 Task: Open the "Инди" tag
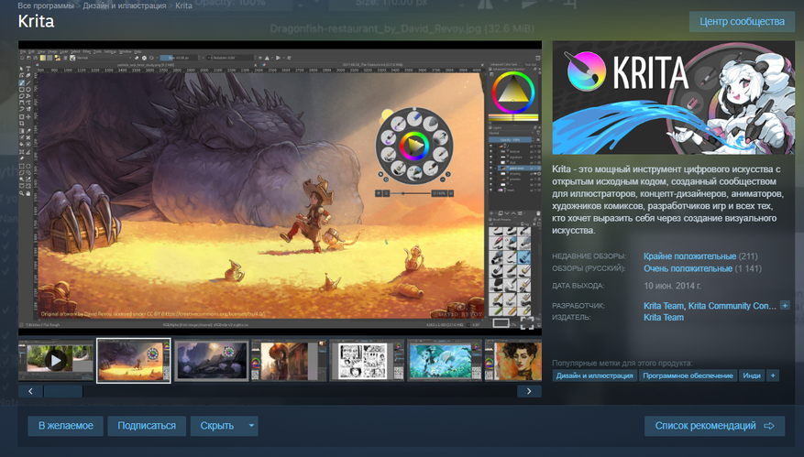click(752, 375)
